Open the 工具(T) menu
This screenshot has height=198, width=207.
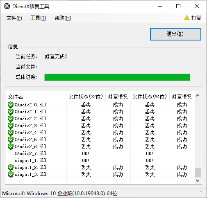(x=38, y=18)
